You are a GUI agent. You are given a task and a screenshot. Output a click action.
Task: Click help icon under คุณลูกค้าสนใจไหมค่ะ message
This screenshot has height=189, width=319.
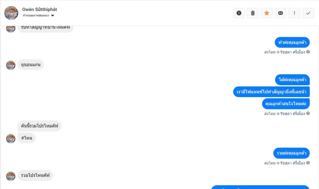coord(308,113)
